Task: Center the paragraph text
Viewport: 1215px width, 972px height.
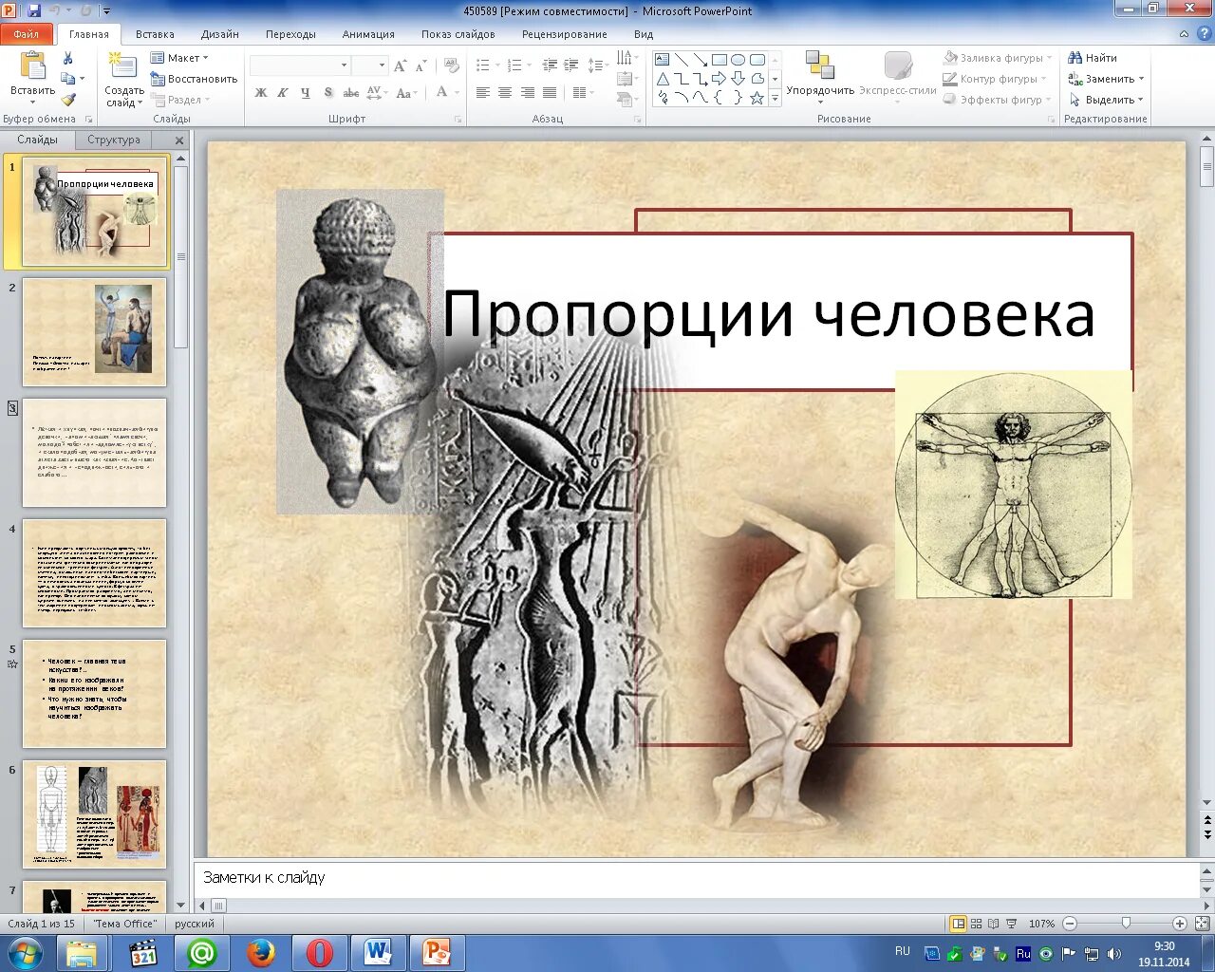Action: [505, 93]
